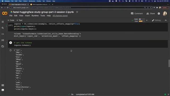Viewport: 170px width, 96px height.
Task: Open the Colab File menu
Action: click(11, 16)
